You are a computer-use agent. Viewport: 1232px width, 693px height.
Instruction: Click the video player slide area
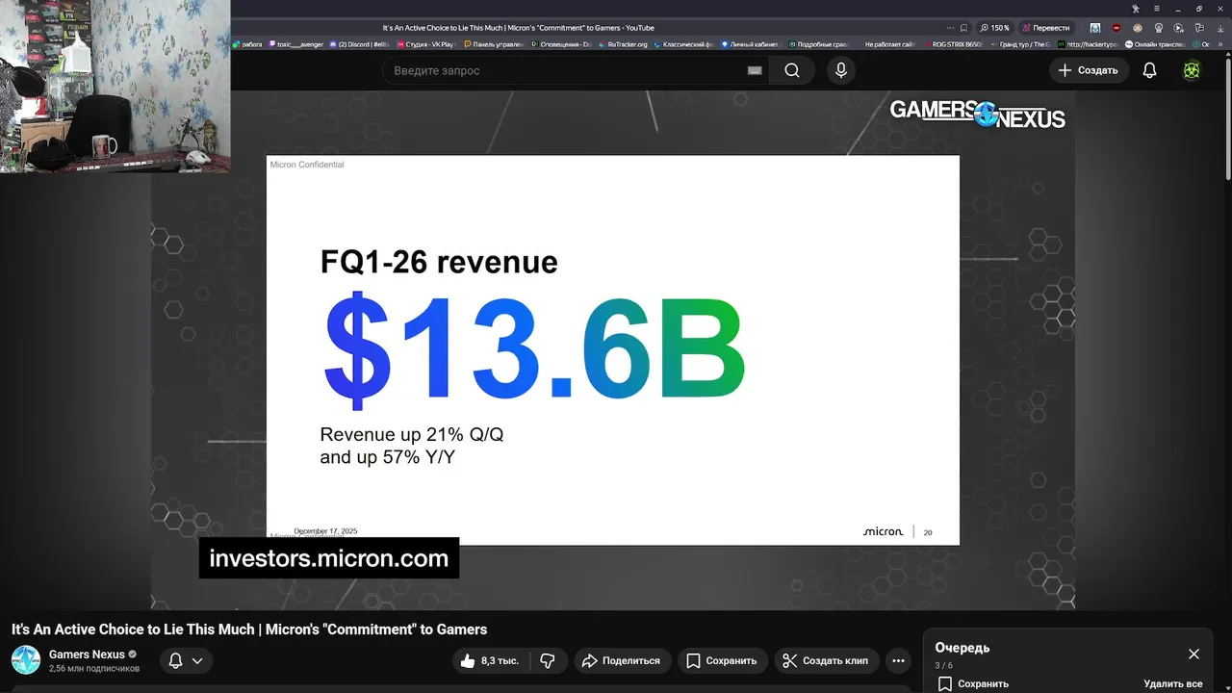pyautogui.click(x=612, y=350)
